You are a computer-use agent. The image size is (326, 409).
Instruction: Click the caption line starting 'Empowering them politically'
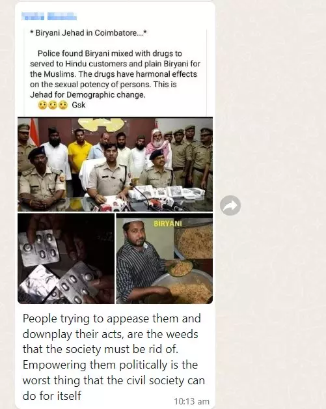[x=110, y=365]
